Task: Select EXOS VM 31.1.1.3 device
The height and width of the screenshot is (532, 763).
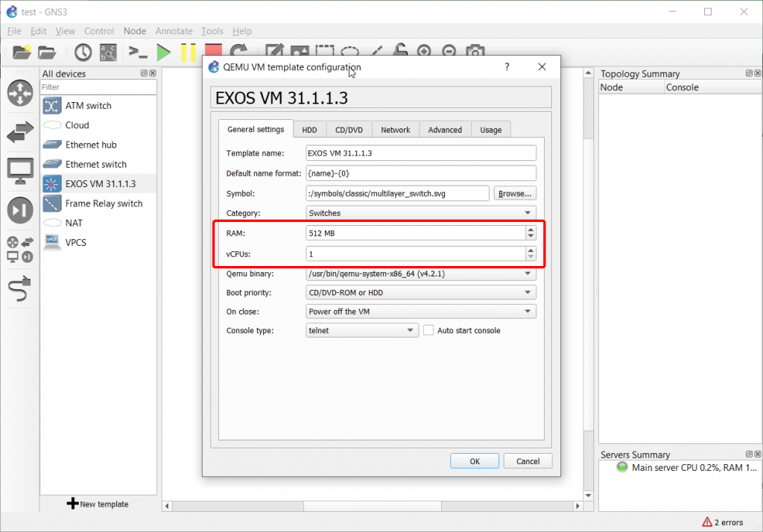Action: tap(99, 183)
